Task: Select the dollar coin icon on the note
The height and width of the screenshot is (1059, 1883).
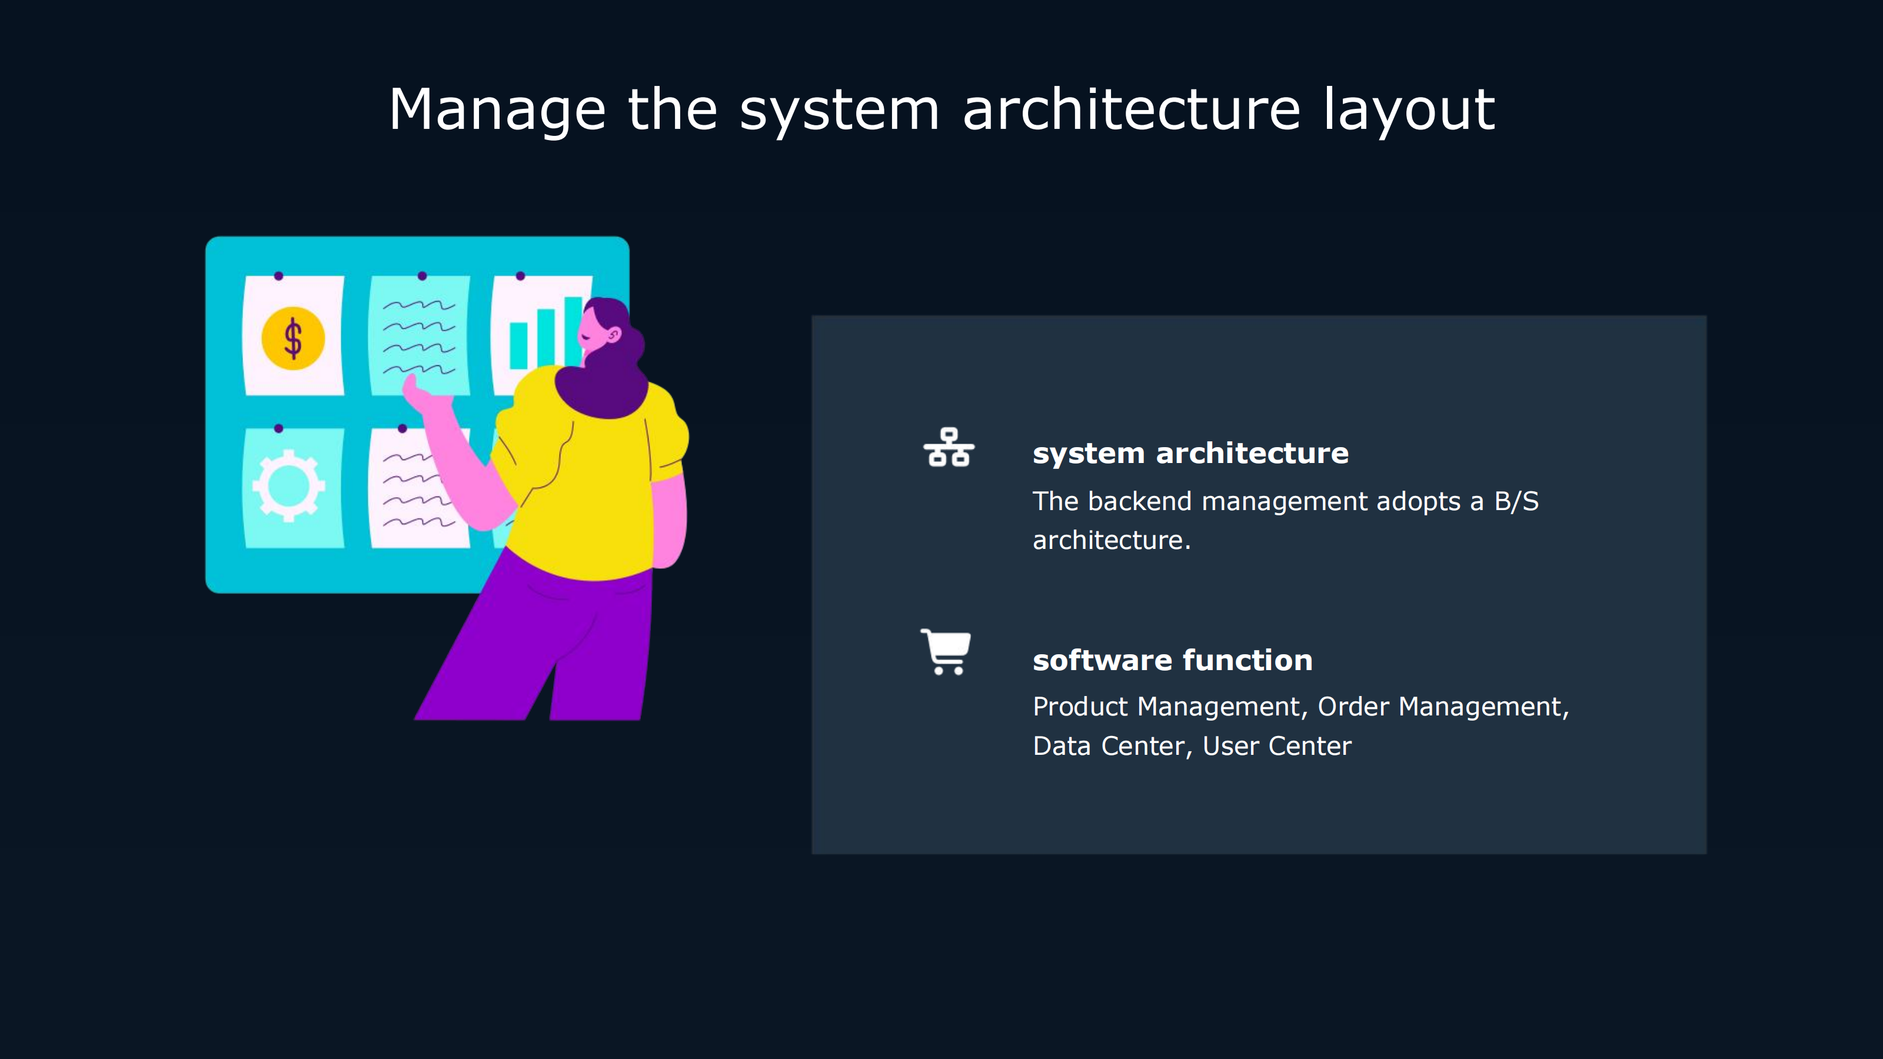Action: [293, 338]
